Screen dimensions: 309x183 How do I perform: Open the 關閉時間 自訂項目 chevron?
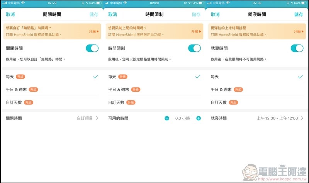coord(97,118)
